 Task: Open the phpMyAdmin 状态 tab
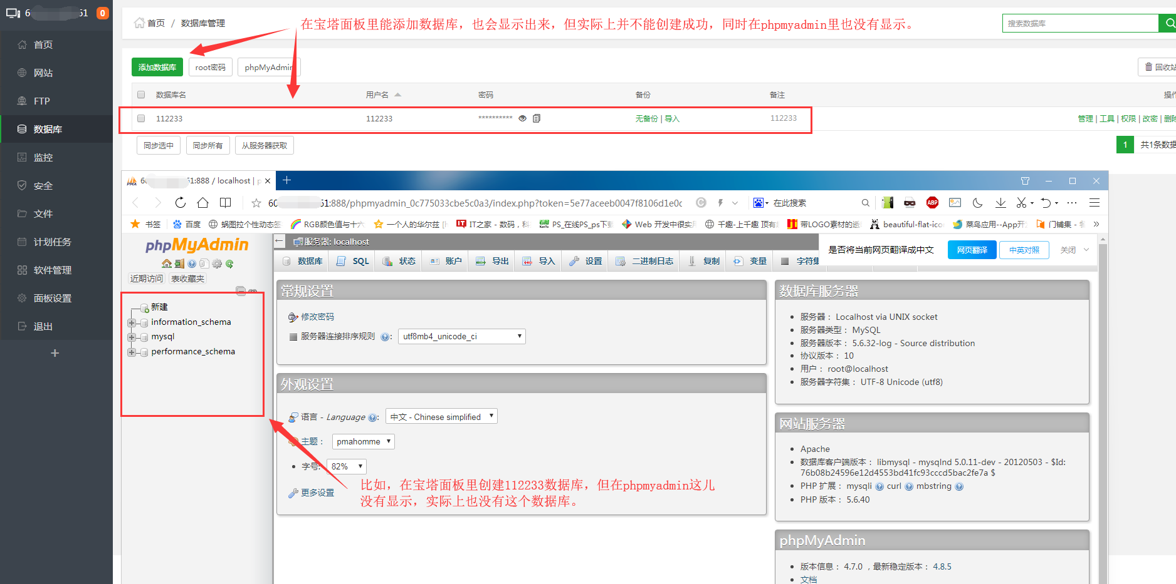pyautogui.click(x=399, y=261)
